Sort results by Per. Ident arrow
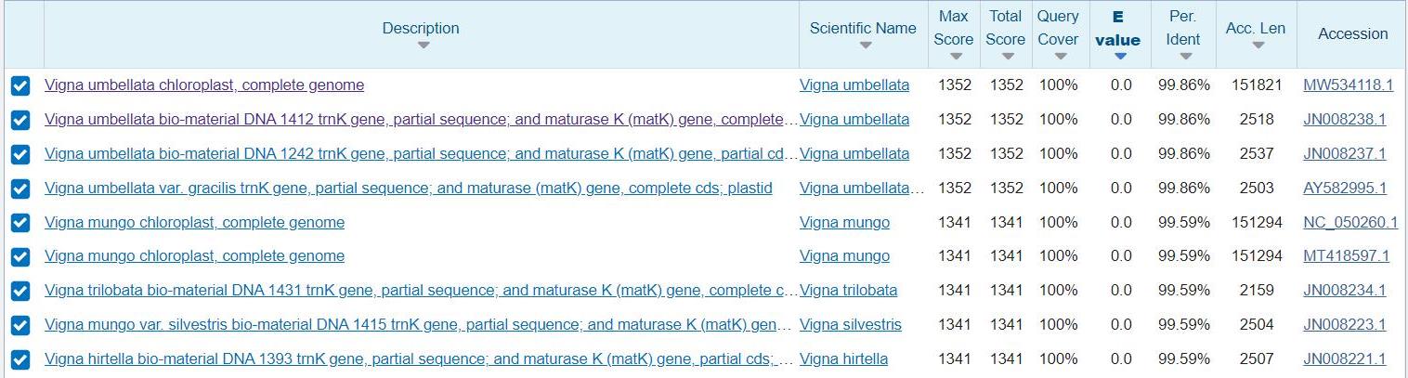This screenshot has height=378, width=1408. click(1184, 57)
